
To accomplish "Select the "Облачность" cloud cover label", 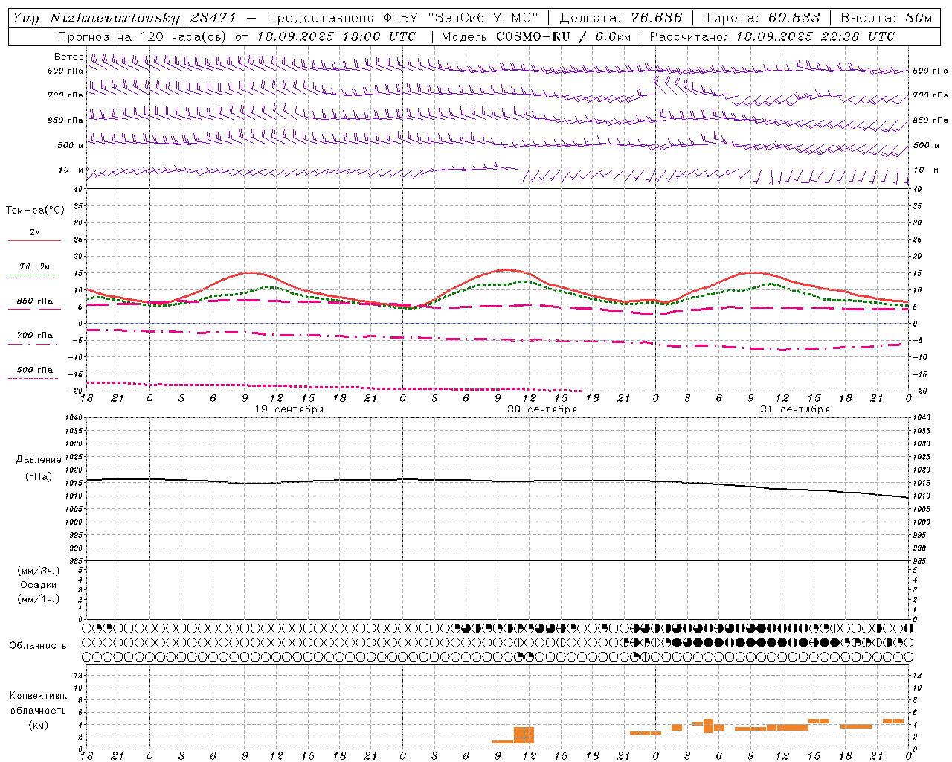I will (38, 646).
